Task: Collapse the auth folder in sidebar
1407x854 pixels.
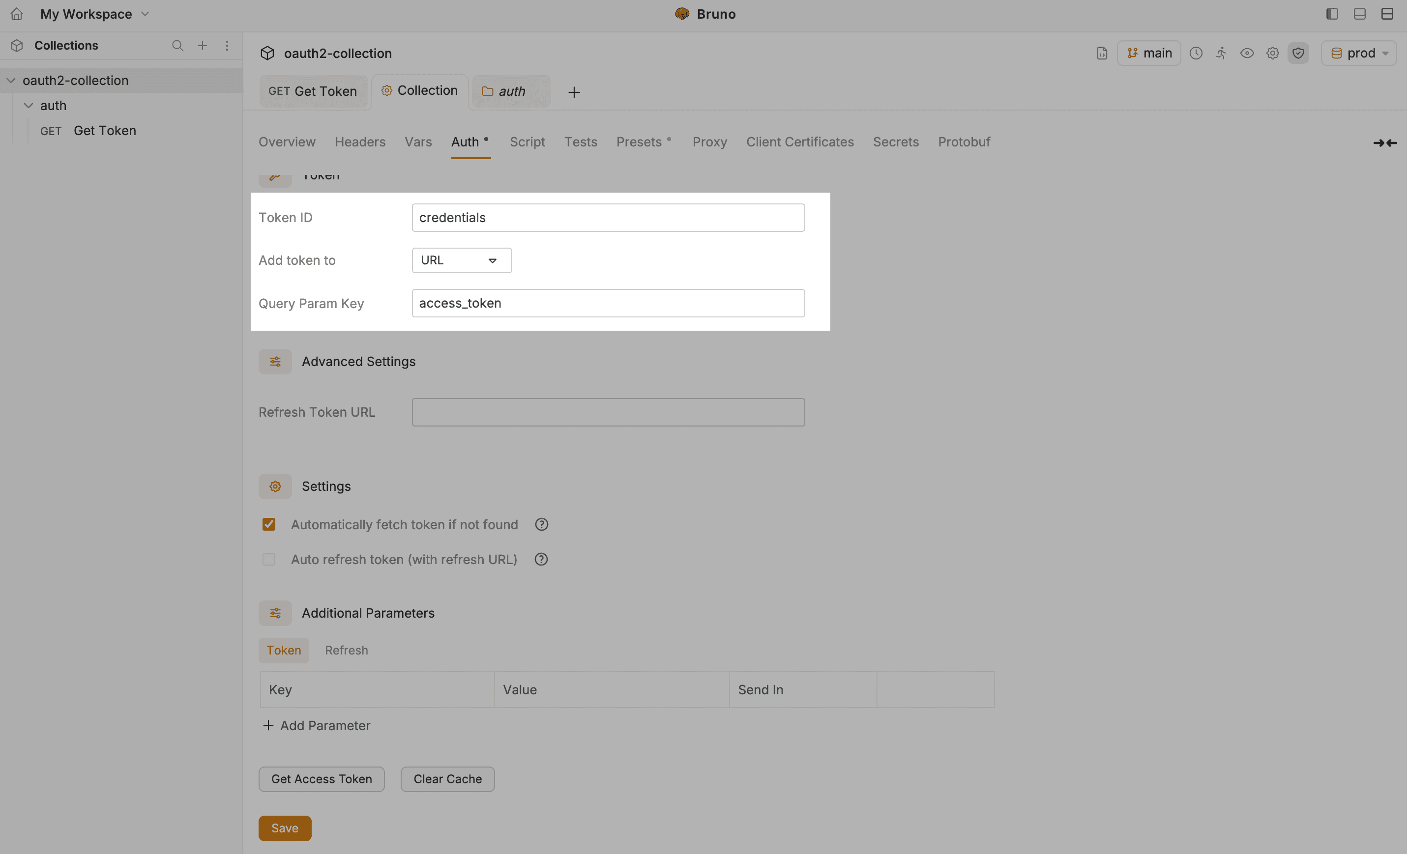Action: pyautogui.click(x=29, y=106)
